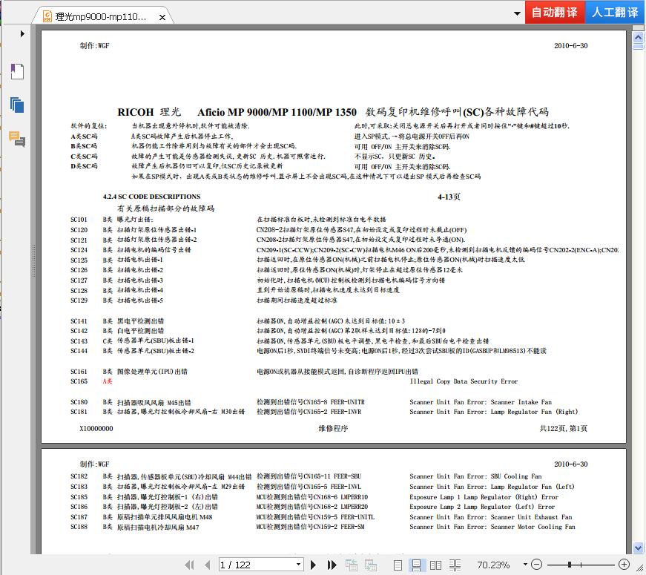
Task: Click the page number field 1 / 122
Action: tap(257, 565)
